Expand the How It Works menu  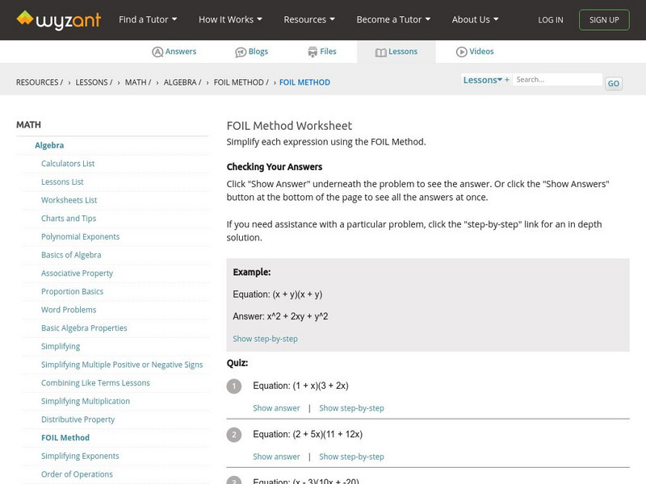click(230, 19)
